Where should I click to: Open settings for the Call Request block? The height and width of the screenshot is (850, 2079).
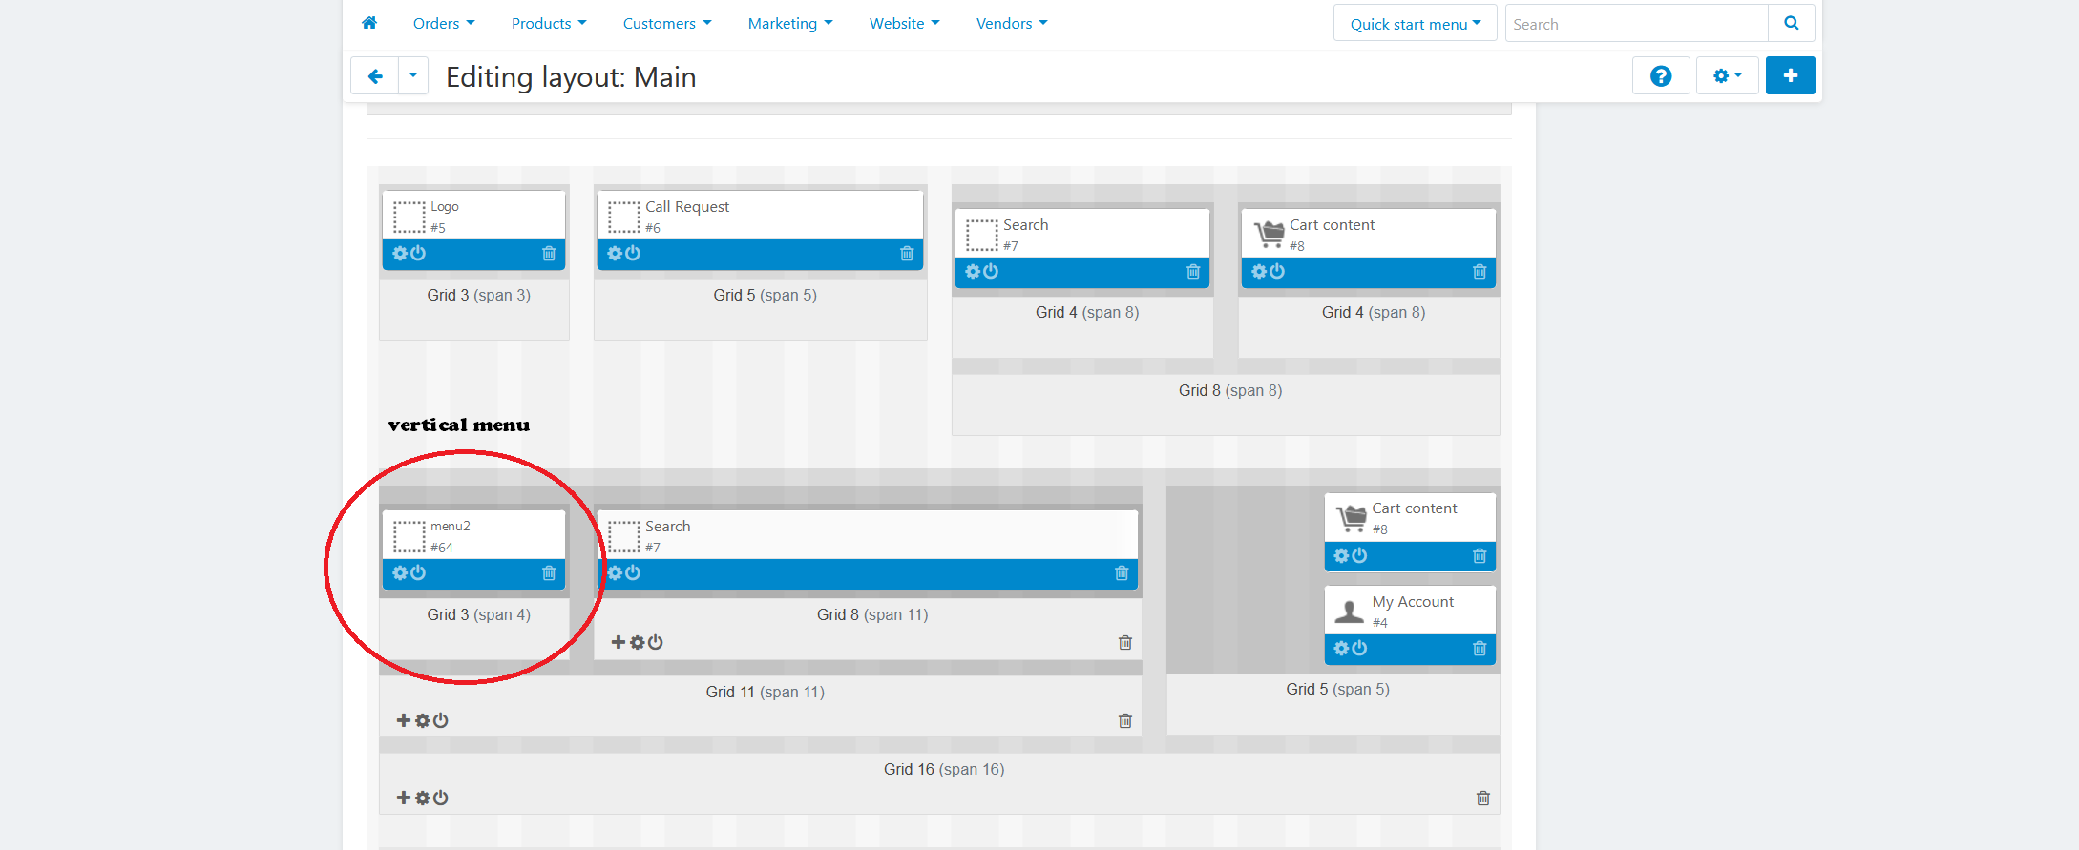616,254
